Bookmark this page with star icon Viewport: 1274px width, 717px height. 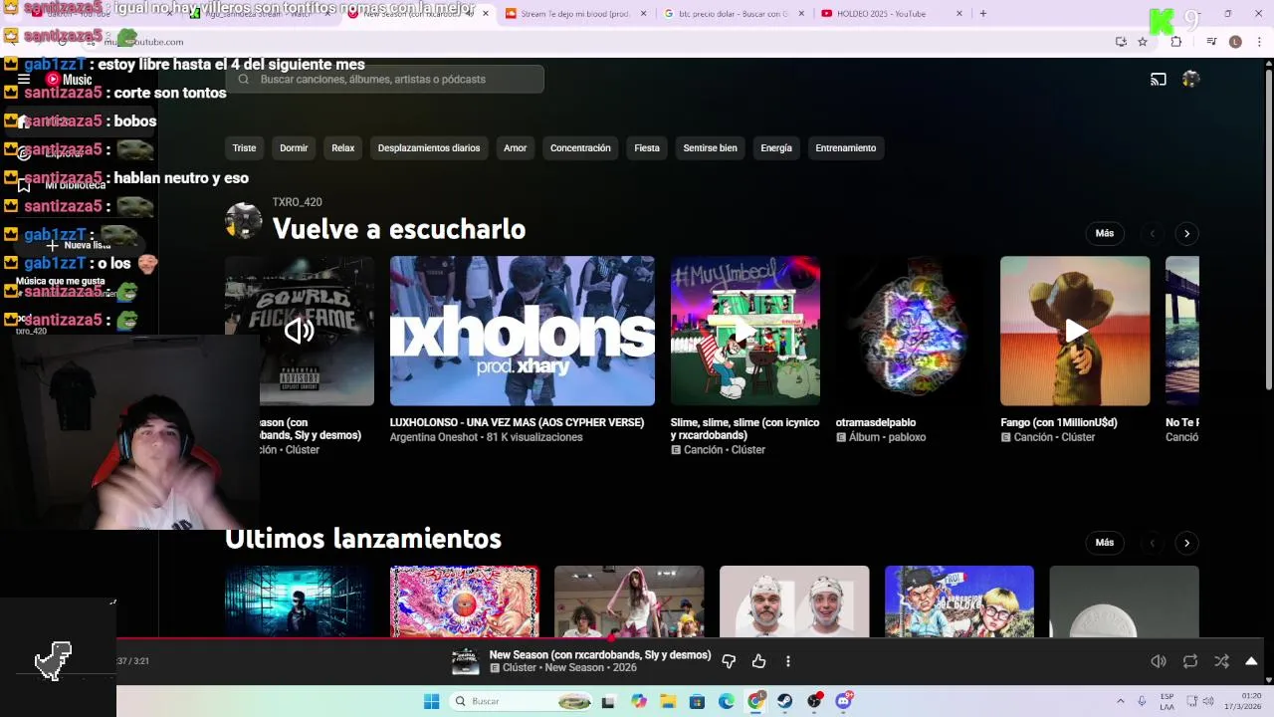(1143, 42)
